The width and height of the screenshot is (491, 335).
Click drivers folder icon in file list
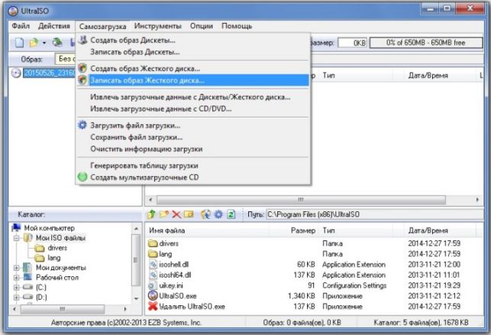click(x=153, y=243)
